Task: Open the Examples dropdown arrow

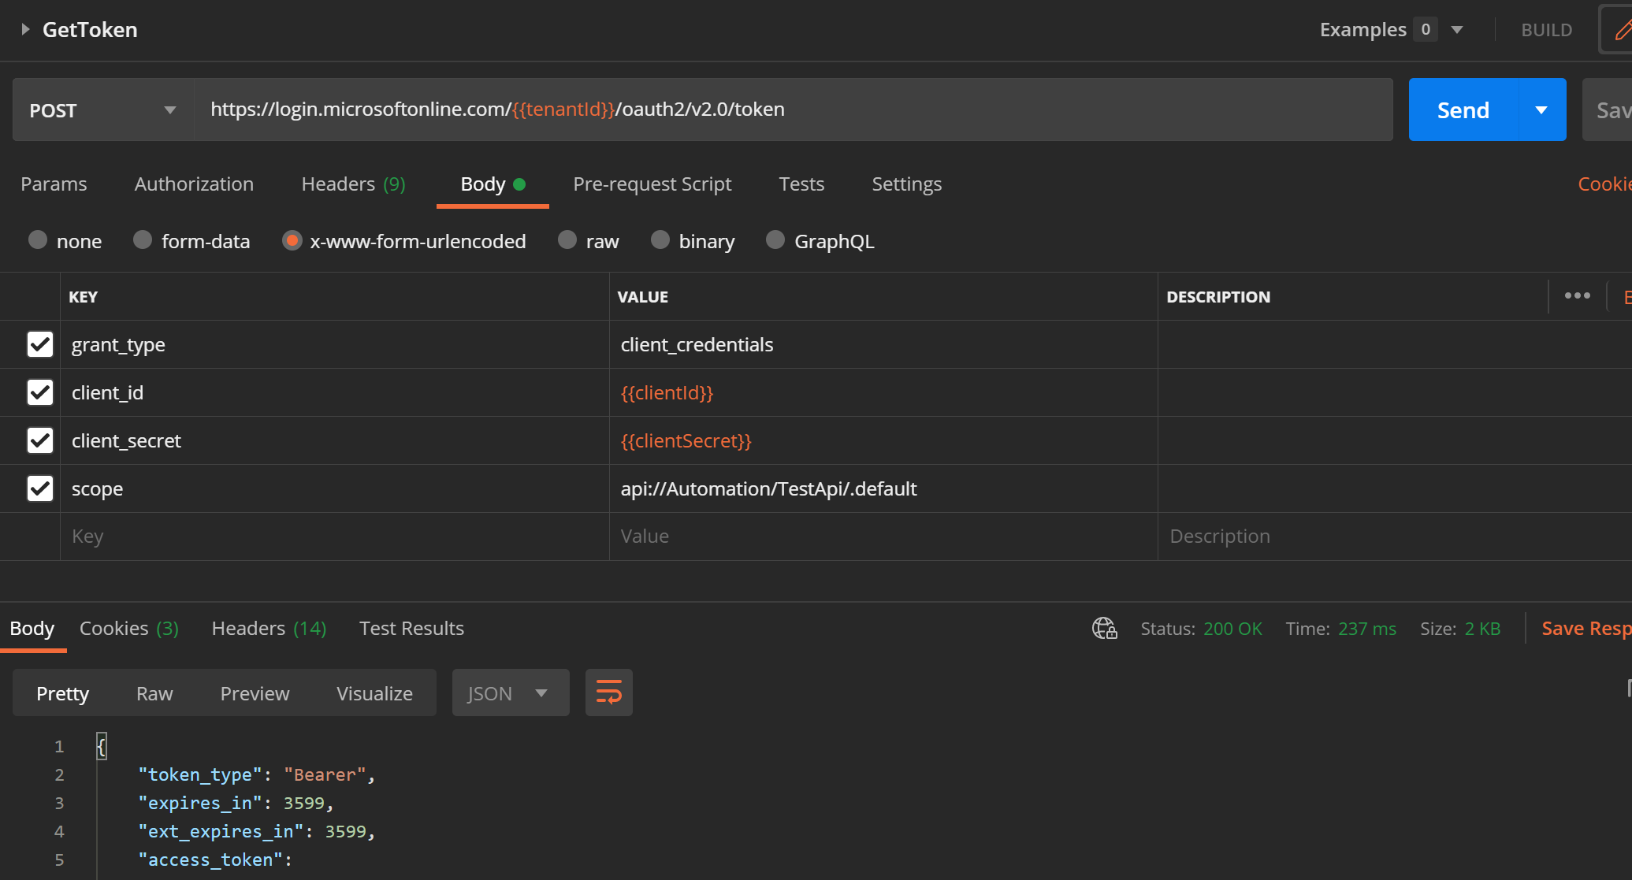Action: (1457, 30)
